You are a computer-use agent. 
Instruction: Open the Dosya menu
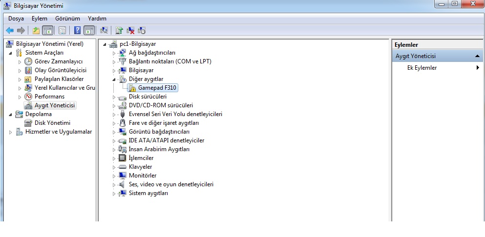click(16, 19)
